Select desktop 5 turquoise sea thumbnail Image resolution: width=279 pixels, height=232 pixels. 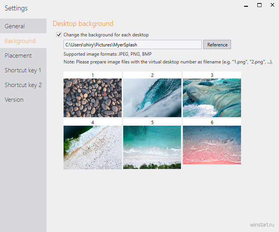click(x=152, y=147)
